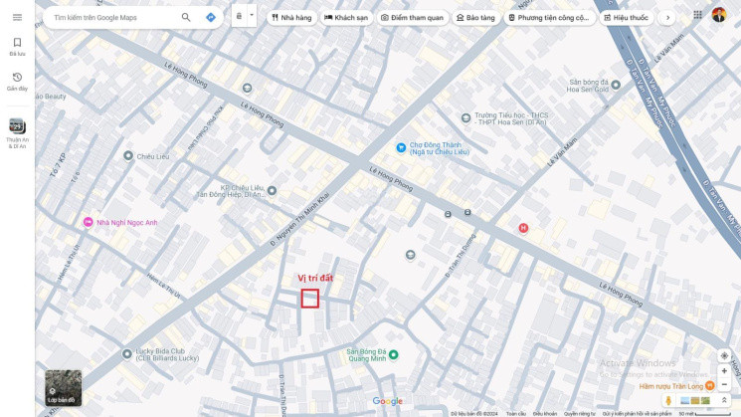This screenshot has height=417, width=741.
Task: Open the Thuận An & Dĩ An recent thumbnail
Action: click(x=18, y=133)
